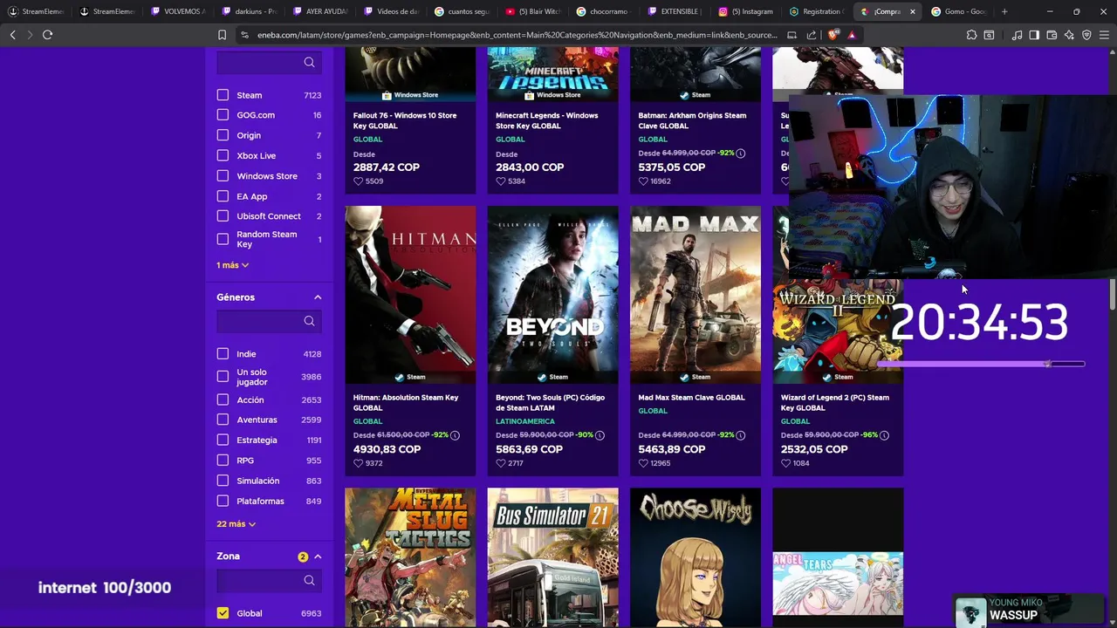Open the Hitman: Absolution Steam Key title link
This screenshot has width=1117, height=628.
pyautogui.click(x=406, y=403)
